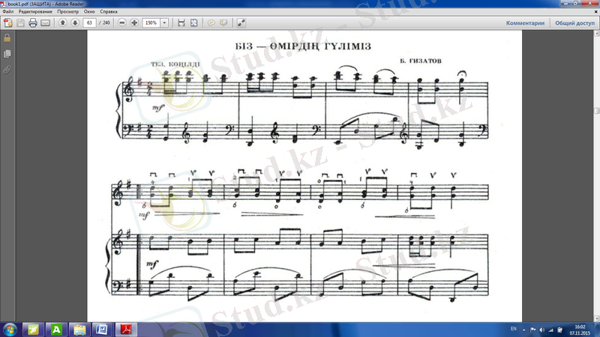This screenshot has height=337, width=600.
Task: Click the zoom out minus button
Action: click(x=122, y=23)
